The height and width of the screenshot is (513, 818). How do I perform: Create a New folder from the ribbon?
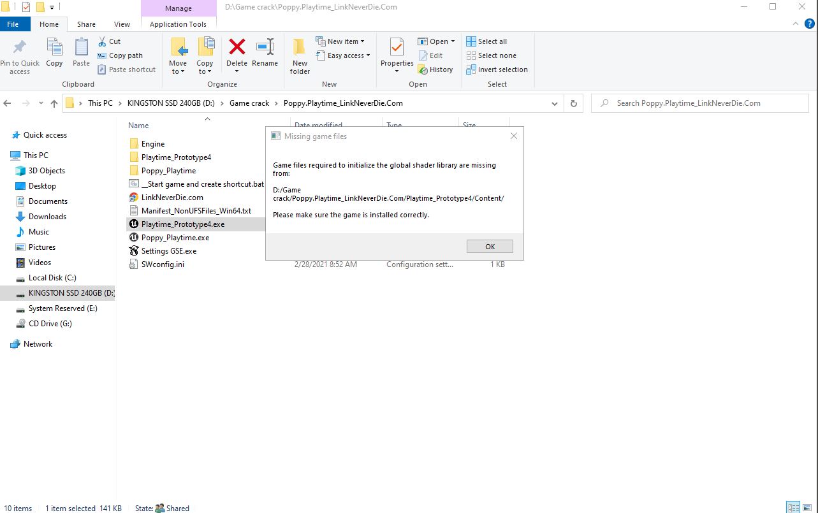(x=300, y=55)
